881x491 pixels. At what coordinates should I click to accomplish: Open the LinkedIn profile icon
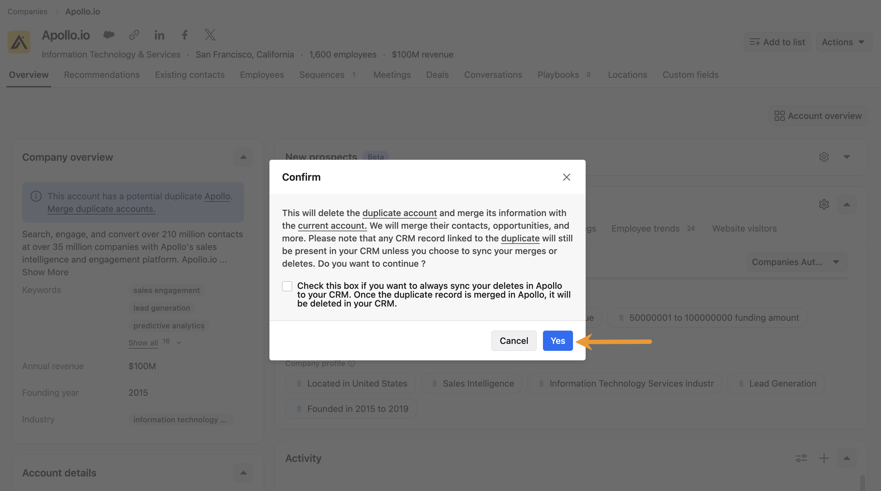pos(159,35)
